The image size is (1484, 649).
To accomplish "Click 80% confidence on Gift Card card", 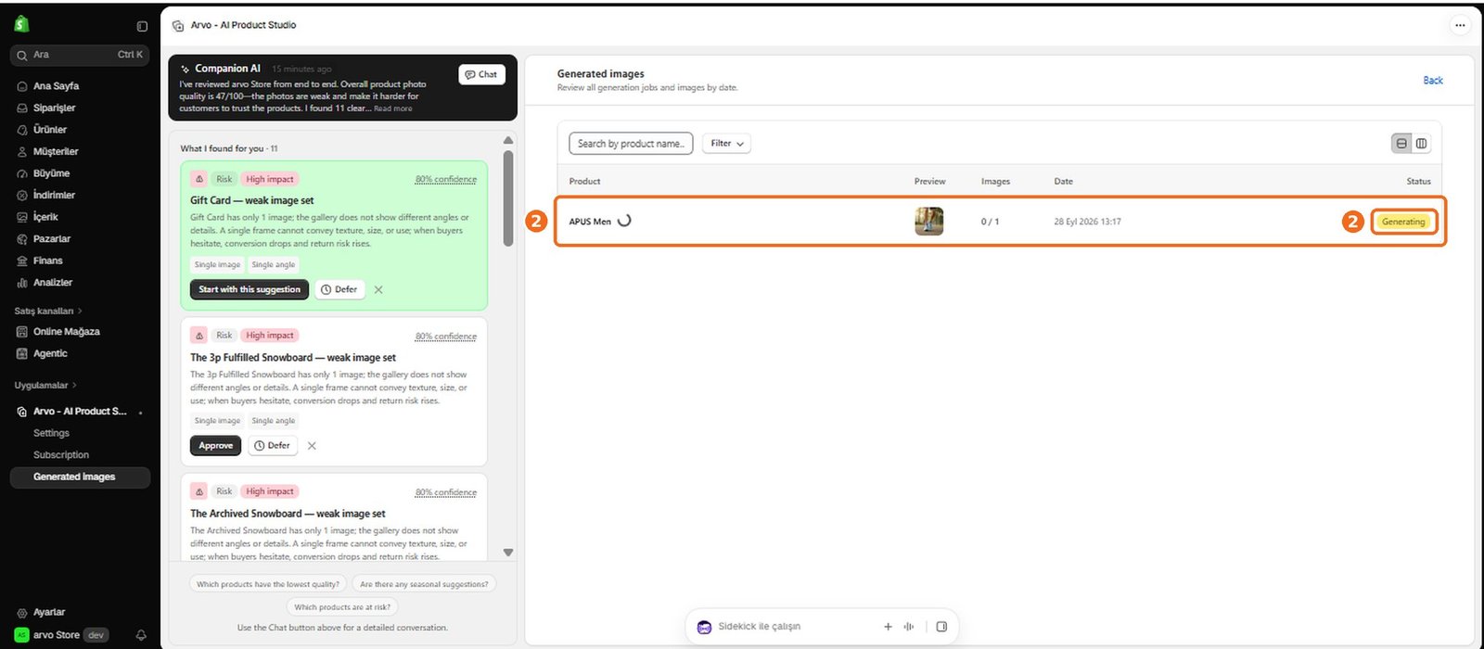I will click(446, 180).
